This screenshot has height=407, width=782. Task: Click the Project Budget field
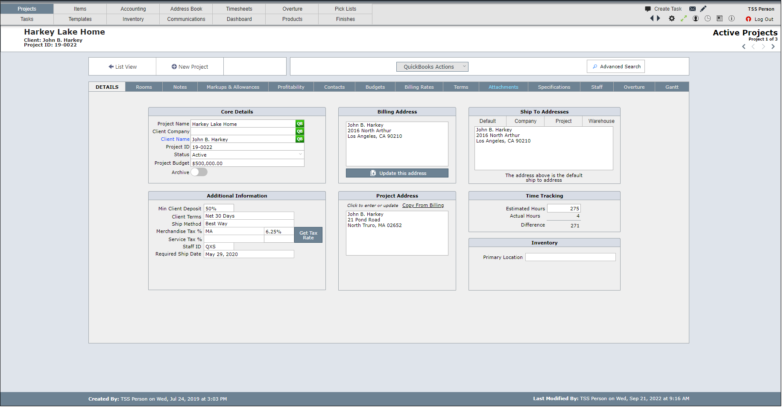point(247,163)
